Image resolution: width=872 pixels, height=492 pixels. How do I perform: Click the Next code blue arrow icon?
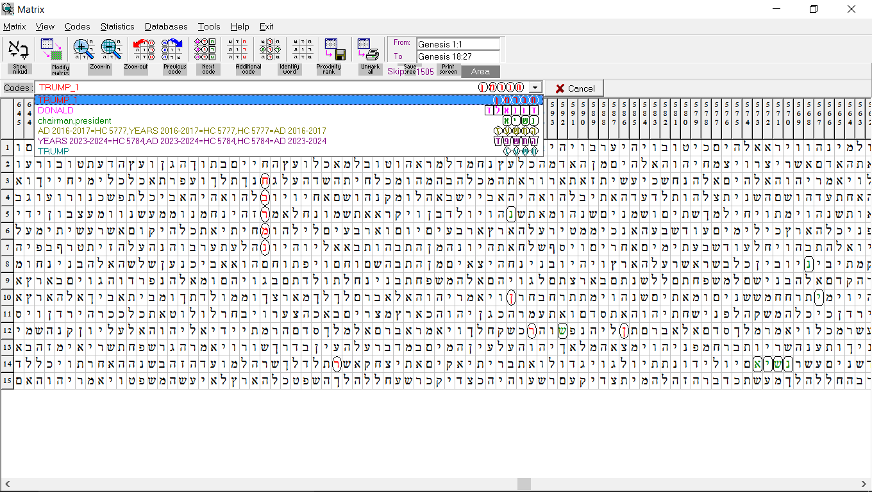[172, 49]
